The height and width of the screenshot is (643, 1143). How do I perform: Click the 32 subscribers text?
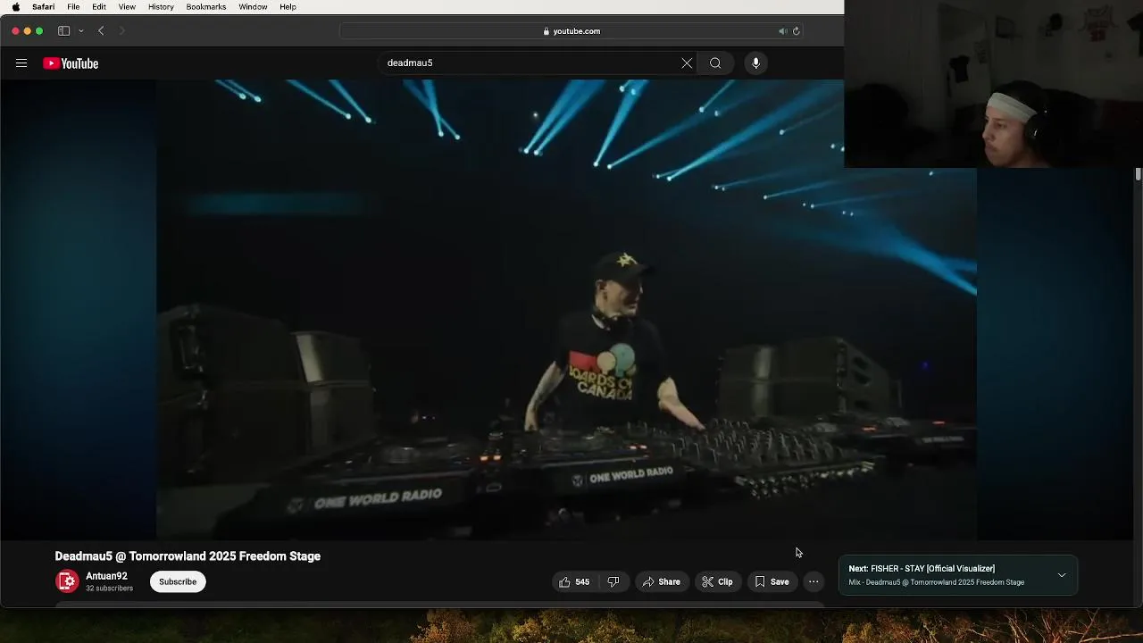(x=109, y=589)
